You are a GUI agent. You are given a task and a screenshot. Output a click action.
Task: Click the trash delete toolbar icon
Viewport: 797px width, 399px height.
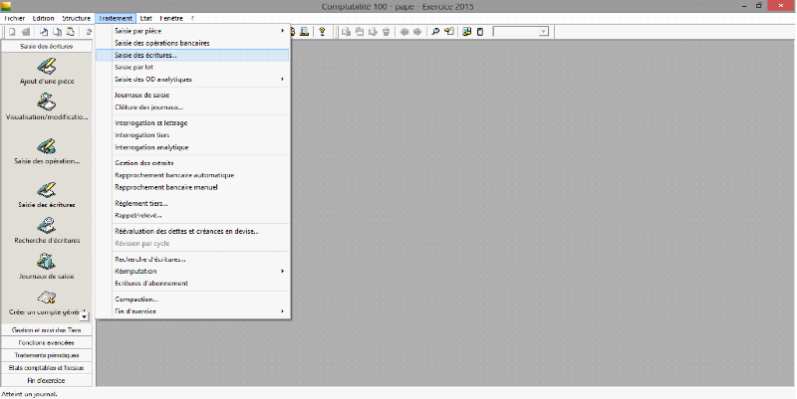(x=386, y=32)
